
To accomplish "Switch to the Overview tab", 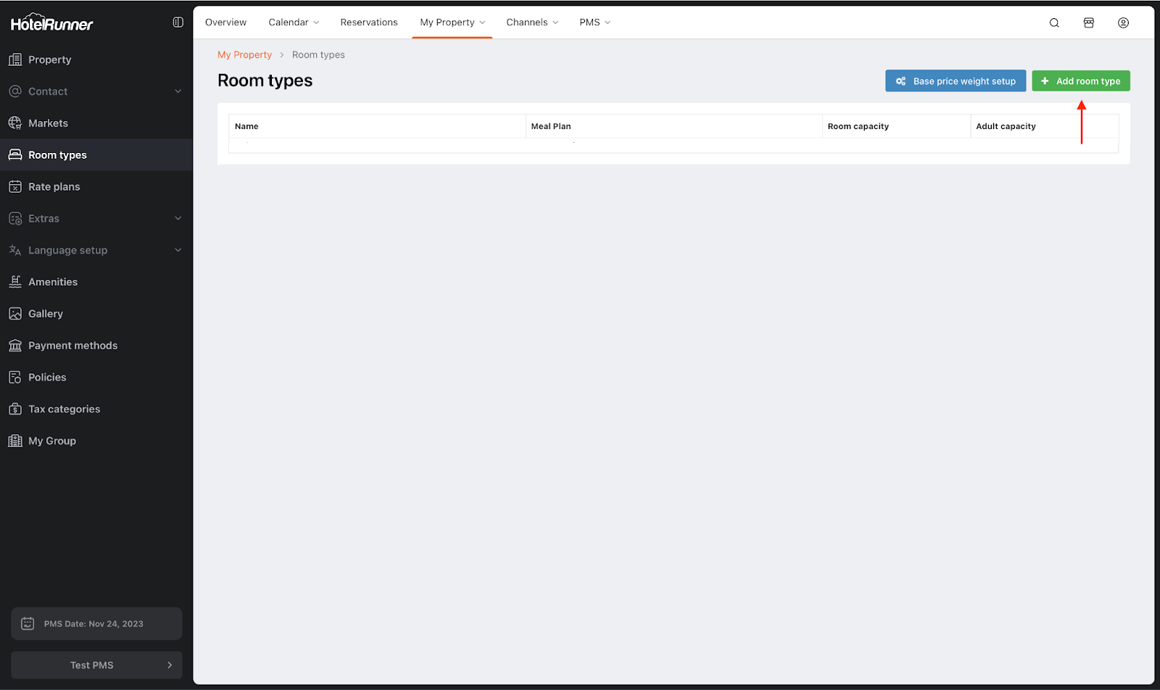I will click(225, 22).
